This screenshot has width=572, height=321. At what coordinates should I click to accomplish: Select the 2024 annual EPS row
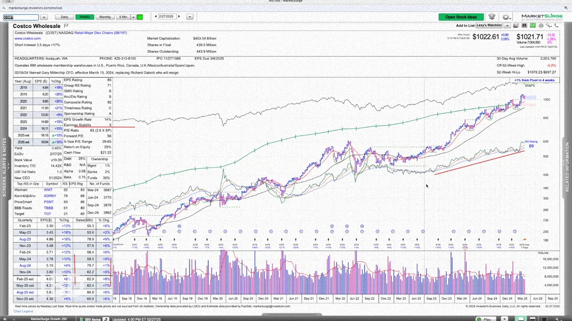(x=37, y=128)
